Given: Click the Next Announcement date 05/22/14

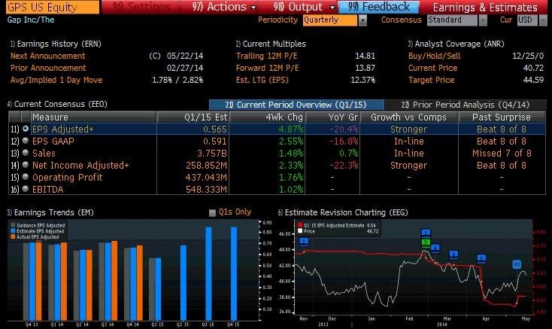Looking at the screenshot, I should [185, 56].
